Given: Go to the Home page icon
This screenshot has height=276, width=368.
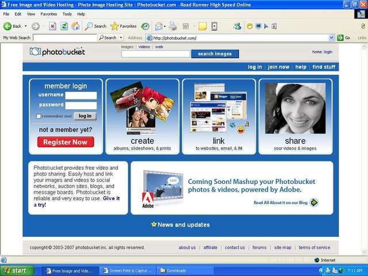Looking at the screenshot, I should point(75,26).
